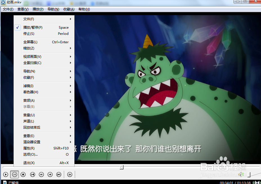
Task: Open 文件(F) in the menu bar
Action: 8,9
